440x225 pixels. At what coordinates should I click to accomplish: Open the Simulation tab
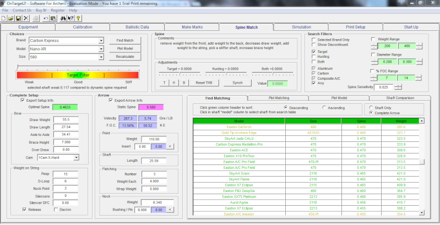tap(301, 27)
